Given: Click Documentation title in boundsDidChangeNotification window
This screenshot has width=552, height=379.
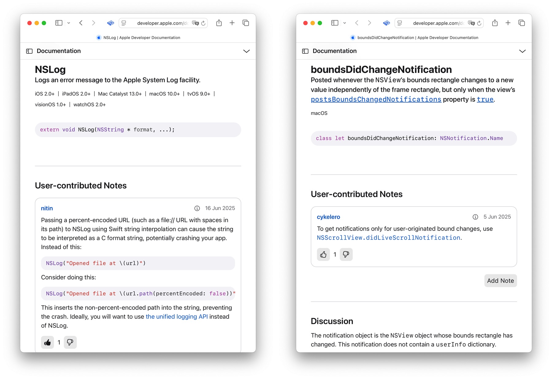Looking at the screenshot, I should (x=335, y=51).
